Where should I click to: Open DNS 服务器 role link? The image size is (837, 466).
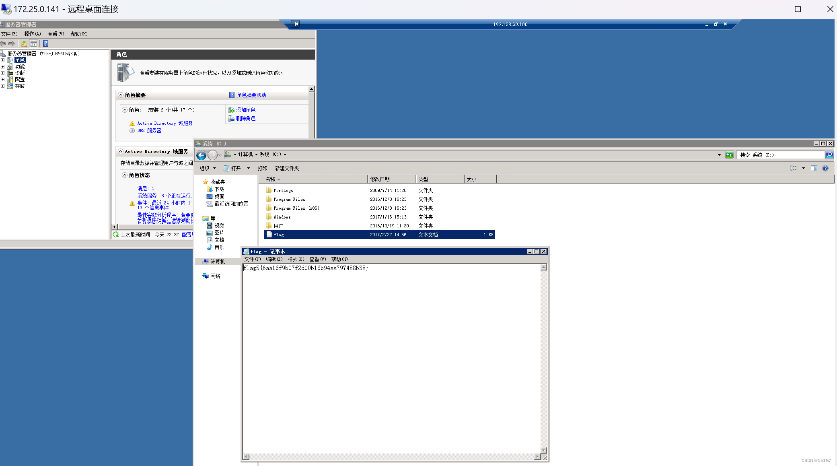pos(149,130)
